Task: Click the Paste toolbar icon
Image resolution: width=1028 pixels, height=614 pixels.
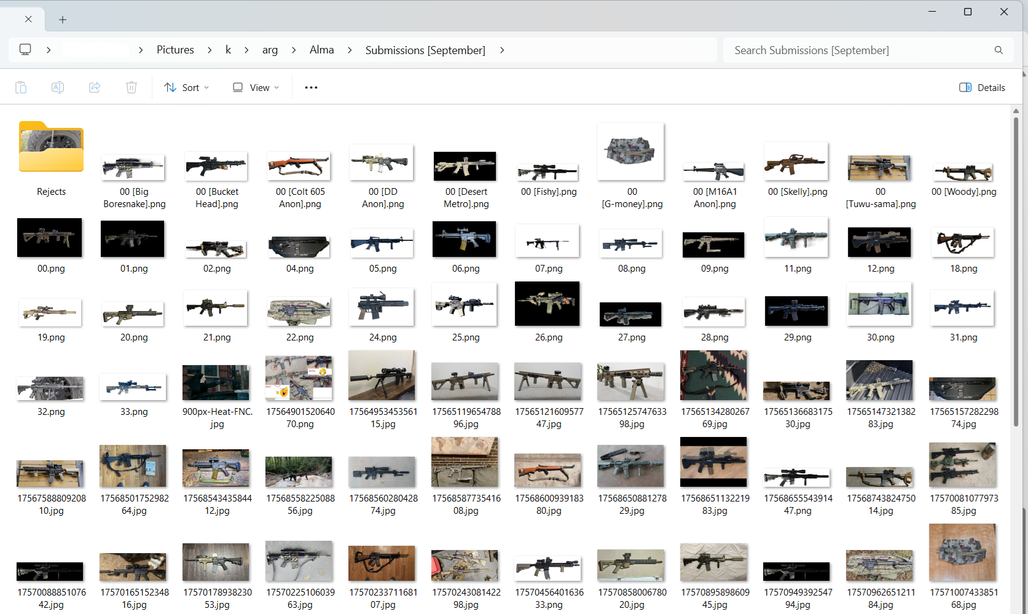Action: (21, 87)
